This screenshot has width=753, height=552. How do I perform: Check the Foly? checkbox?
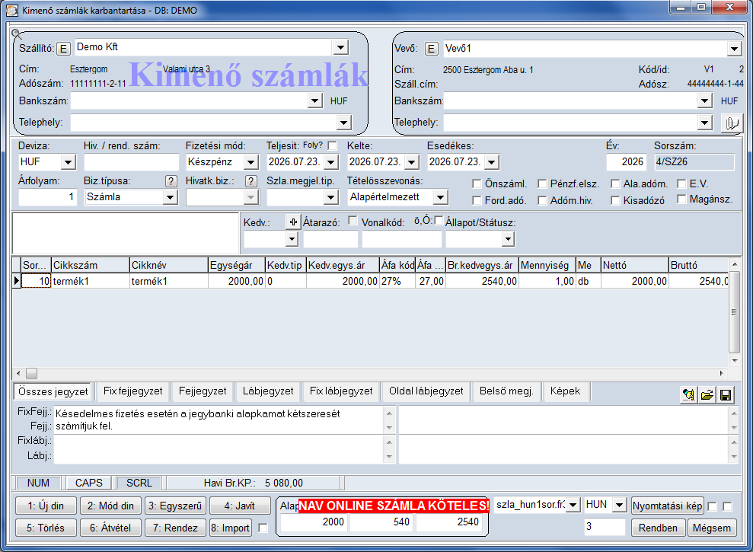332,145
